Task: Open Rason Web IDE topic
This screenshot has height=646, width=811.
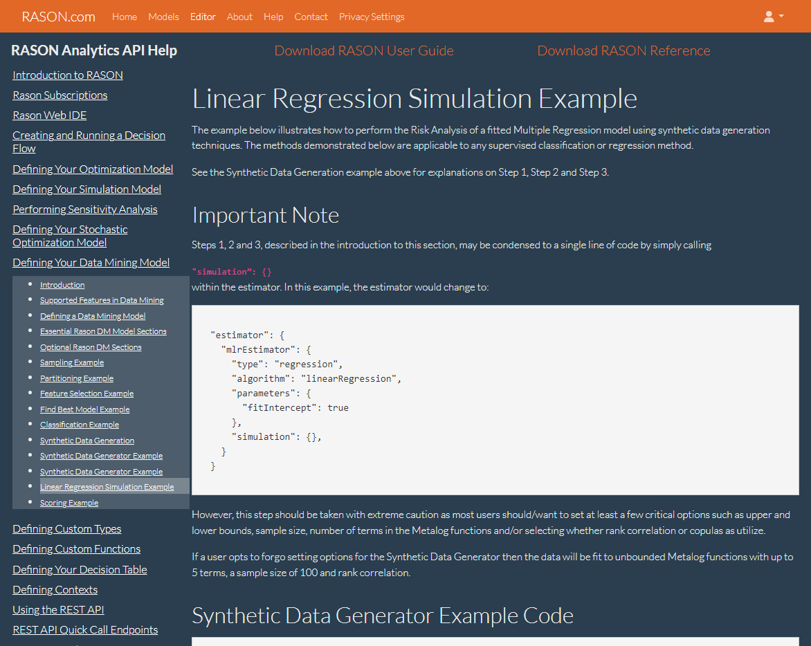Action: click(x=50, y=116)
